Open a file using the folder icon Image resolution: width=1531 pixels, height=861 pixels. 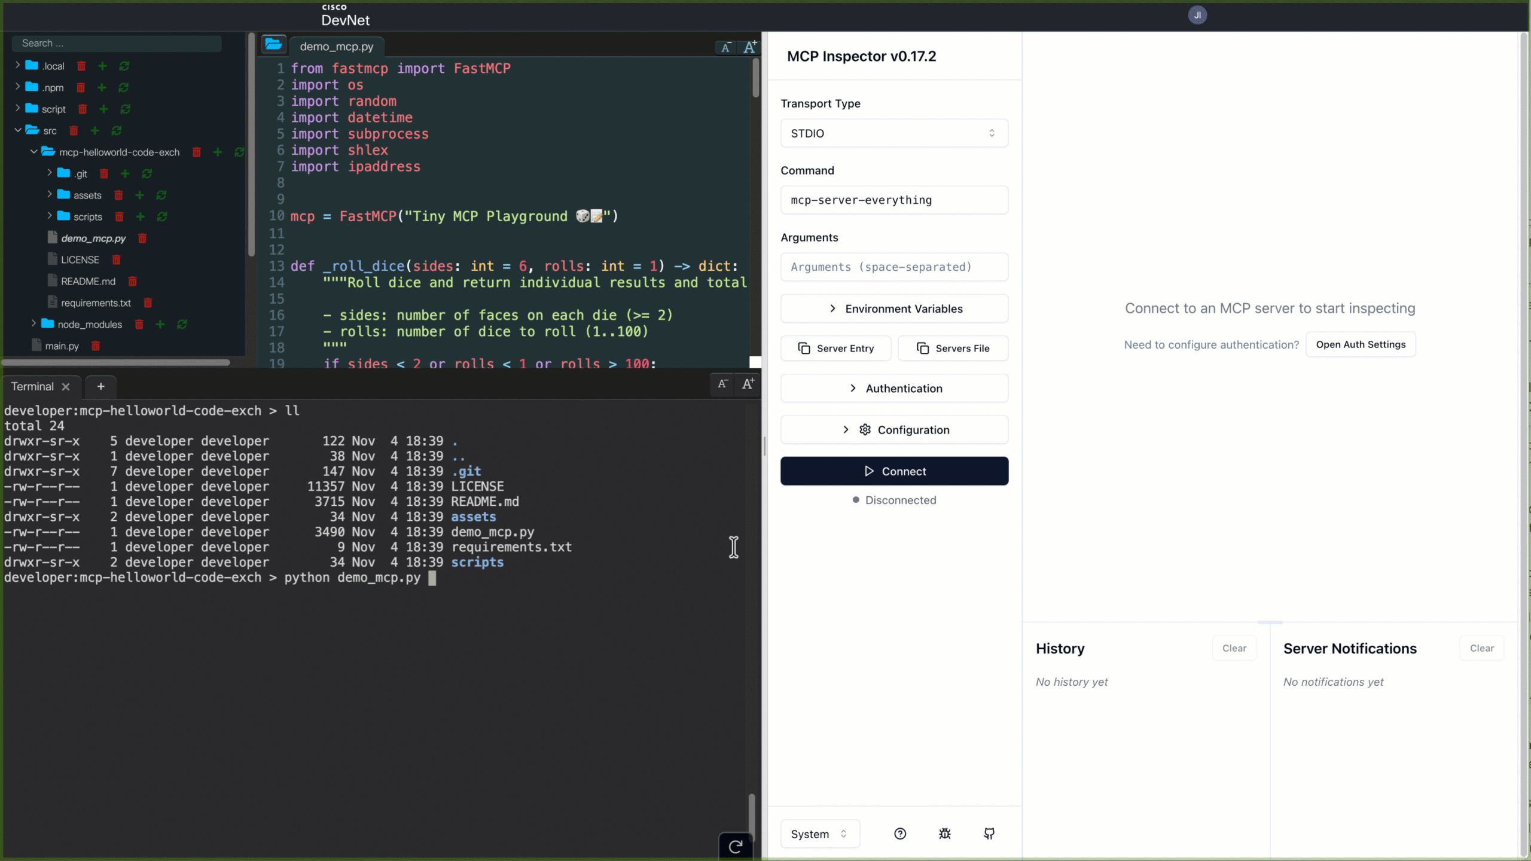274,44
